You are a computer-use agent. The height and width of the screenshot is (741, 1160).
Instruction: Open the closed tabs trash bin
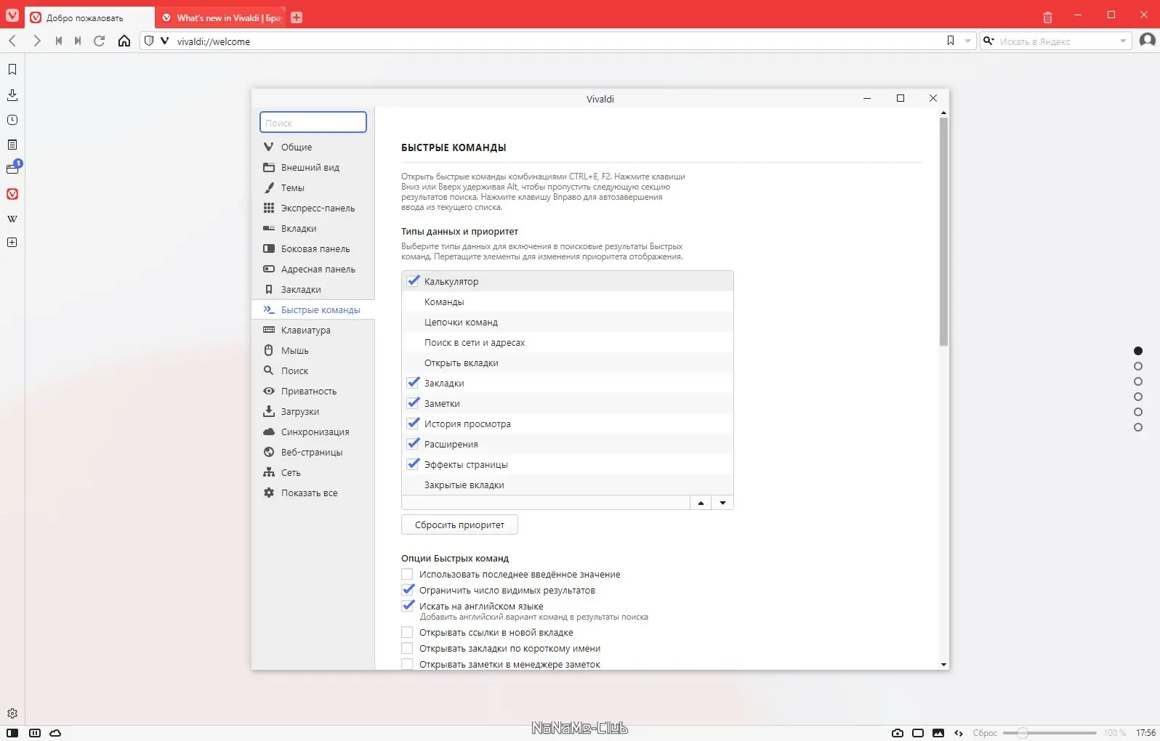pos(1047,17)
